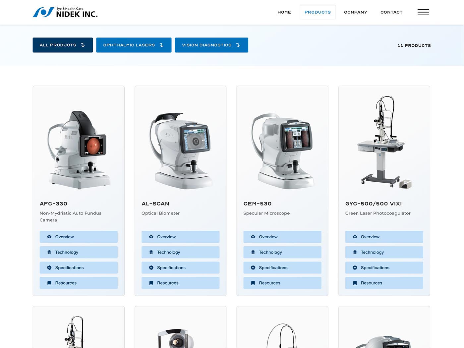
Task: Click layers icon on AFC-330 Technology
Action: [x=49, y=252]
